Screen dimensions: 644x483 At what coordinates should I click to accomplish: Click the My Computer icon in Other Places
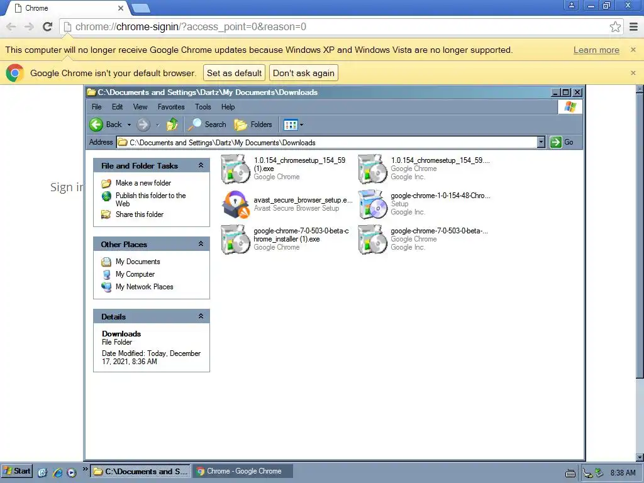106,274
